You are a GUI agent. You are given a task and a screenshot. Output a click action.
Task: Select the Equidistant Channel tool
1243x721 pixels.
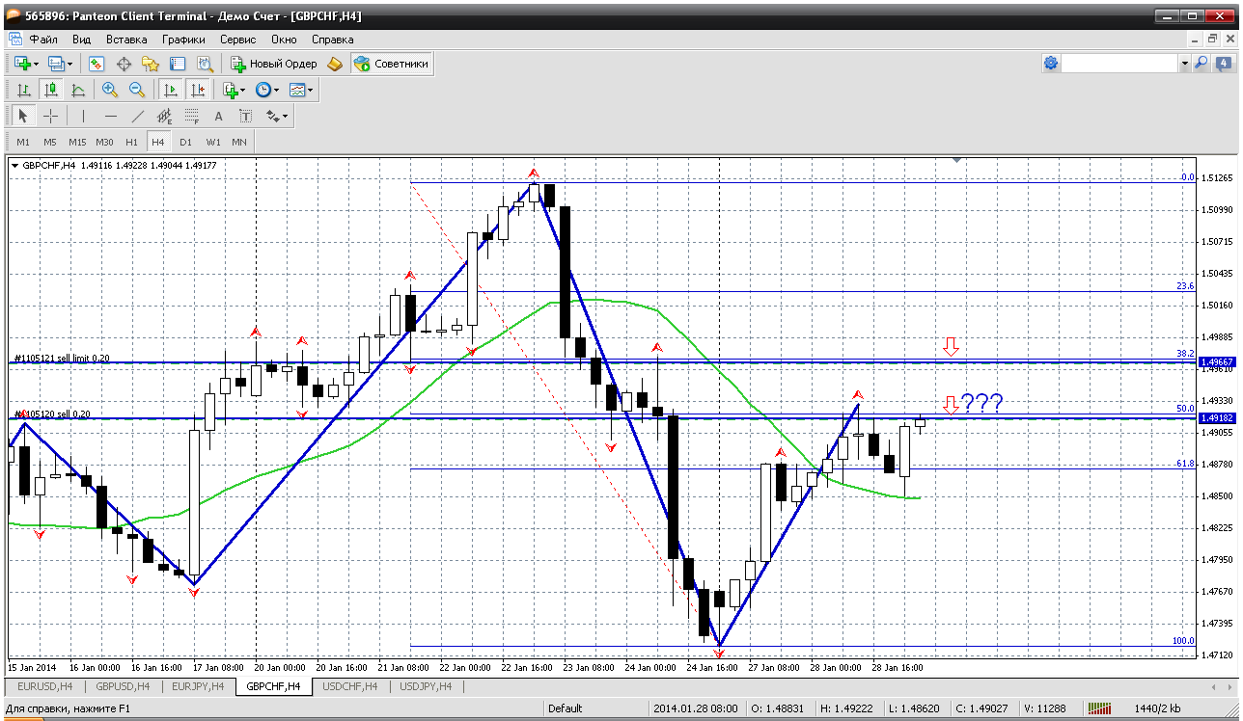point(164,116)
